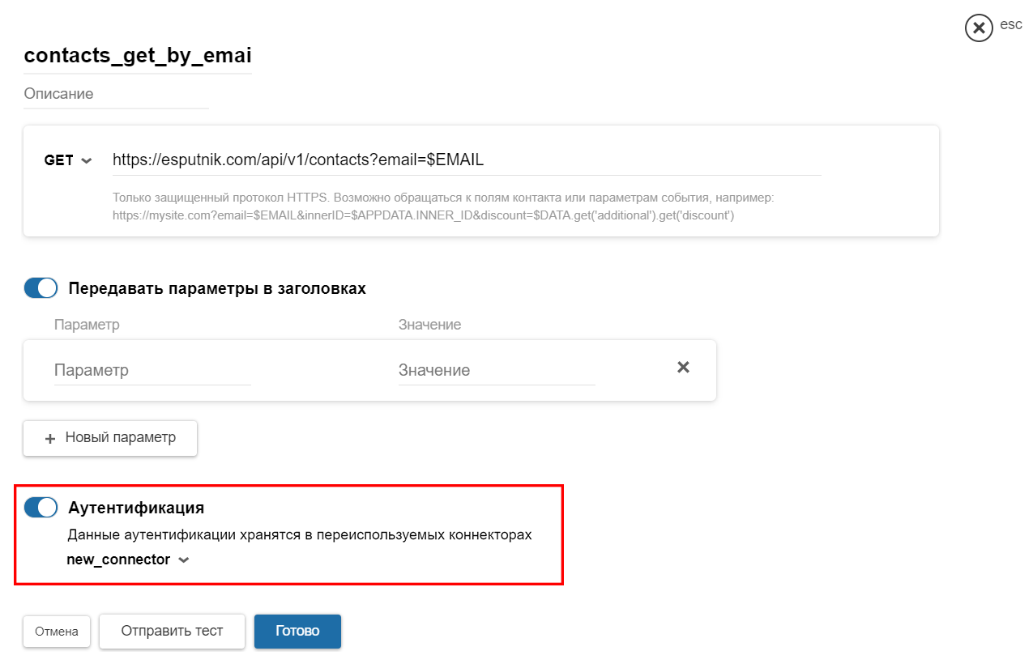This screenshot has width=1033, height=668.
Task: Click the Отправить тест button
Action: click(172, 632)
